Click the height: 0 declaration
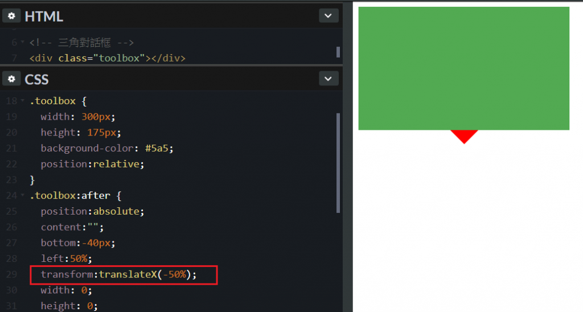 [69, 306]
